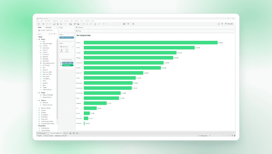Click the Phones bar in the chart
Viewport: 272px width, 154px height.
coord(150,42)
